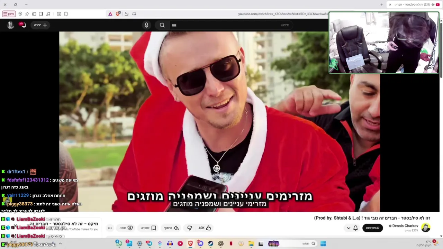Click the YouTube URL in the address bar
Viewport: 443px width, 249px height.
(x=283, y=14)
